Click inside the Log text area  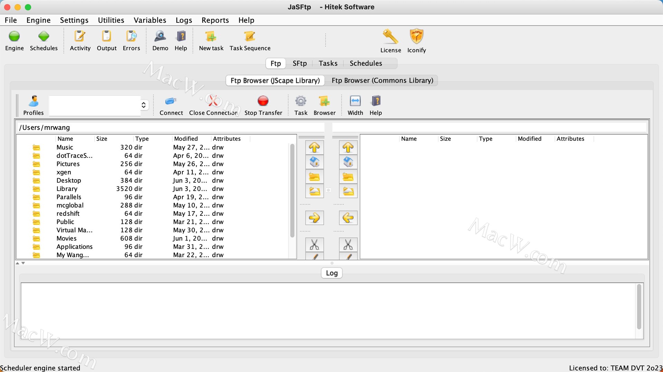coord(328,311)
